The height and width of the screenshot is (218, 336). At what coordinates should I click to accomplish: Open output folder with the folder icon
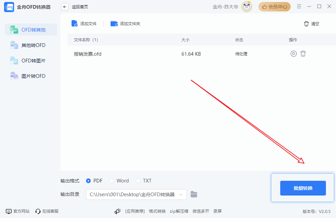[194, 194]
